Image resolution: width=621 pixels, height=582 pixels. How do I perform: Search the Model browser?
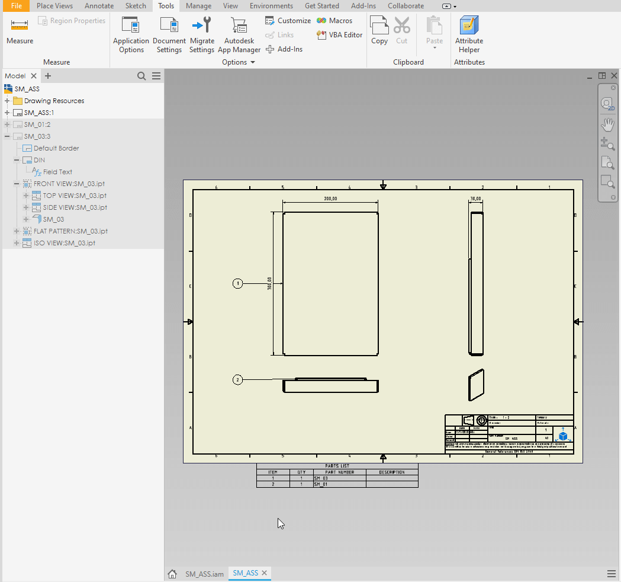pos(141,76)
